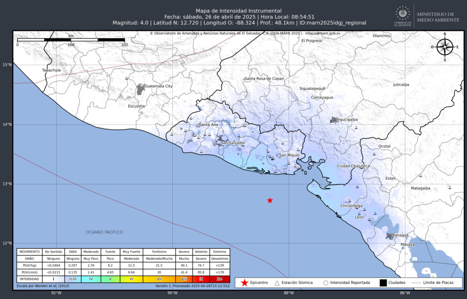Click the Chinandega label
The height and width of the screenshot is (299, 467).
point(352,206)
